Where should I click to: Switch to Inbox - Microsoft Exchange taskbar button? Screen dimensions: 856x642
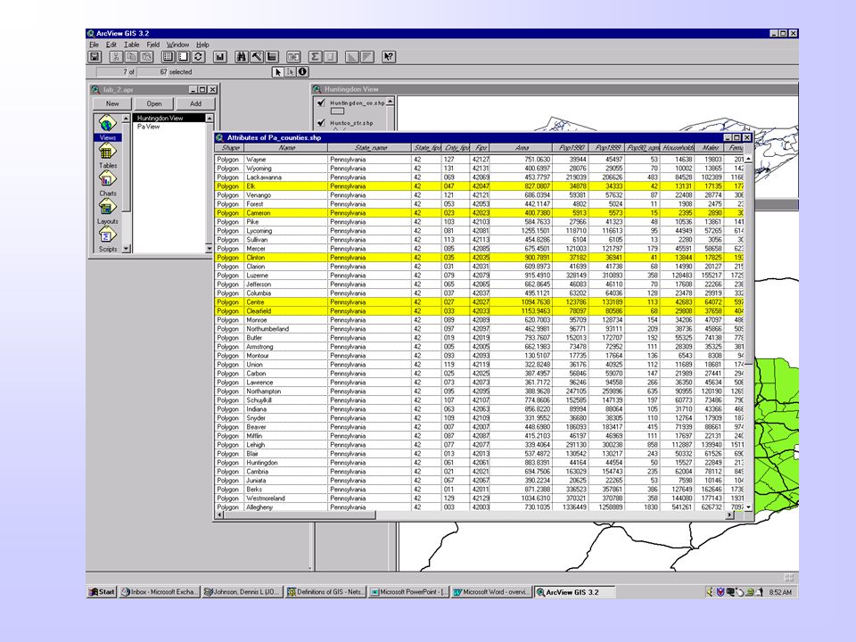pos(160,592)
